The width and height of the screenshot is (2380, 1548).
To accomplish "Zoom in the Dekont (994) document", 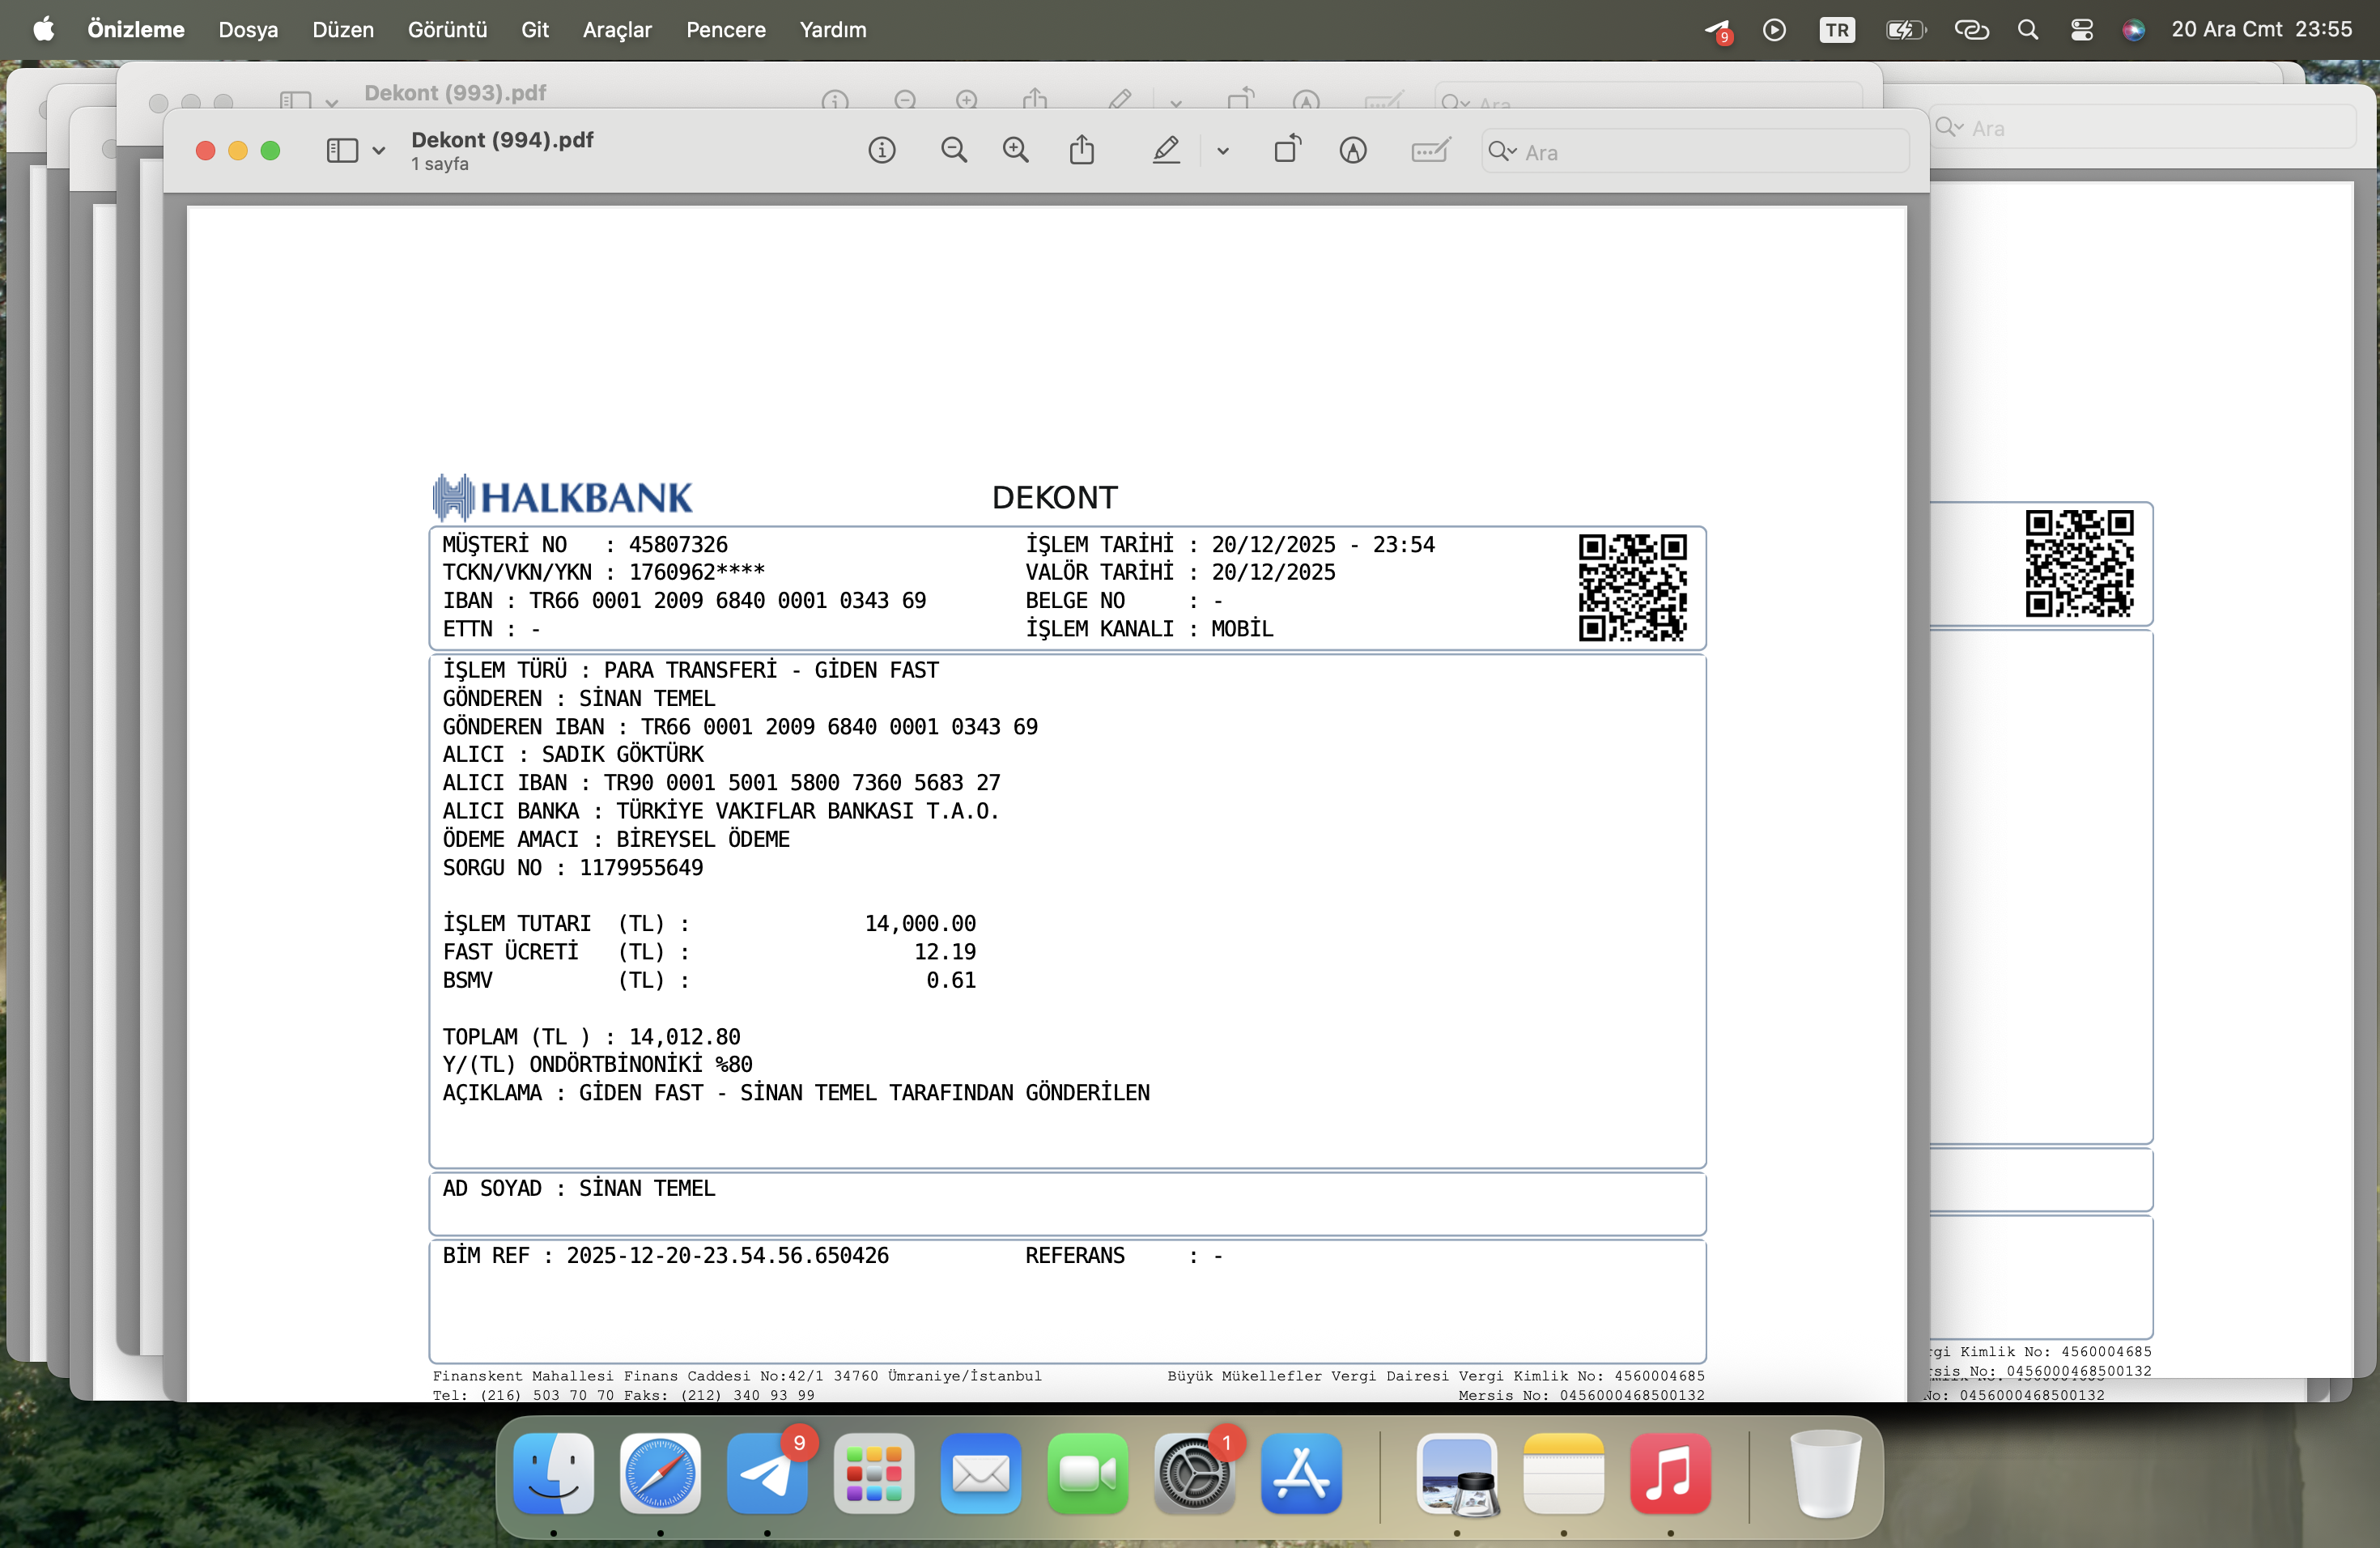I will [1016, 151].
